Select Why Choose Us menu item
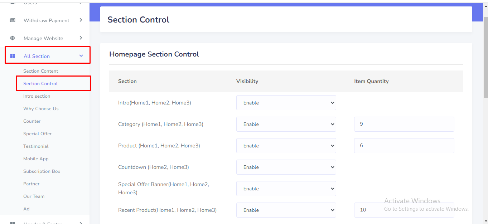The height and width of the screenshot is (224, 488). click(x=41, y=109)
